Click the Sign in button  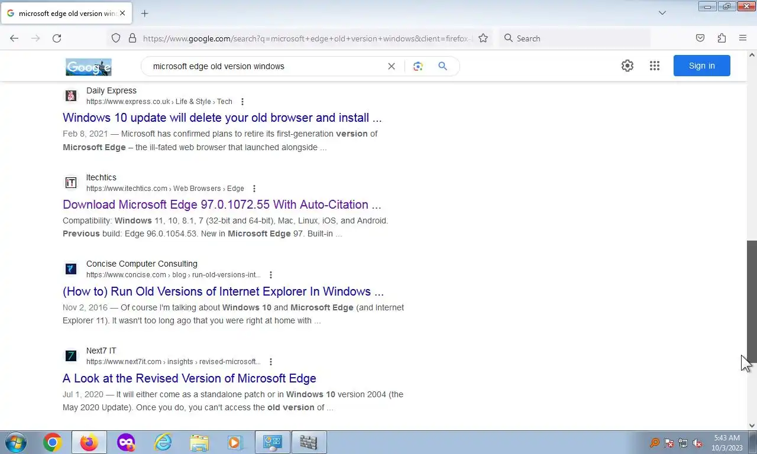click(x=702, y=66)
